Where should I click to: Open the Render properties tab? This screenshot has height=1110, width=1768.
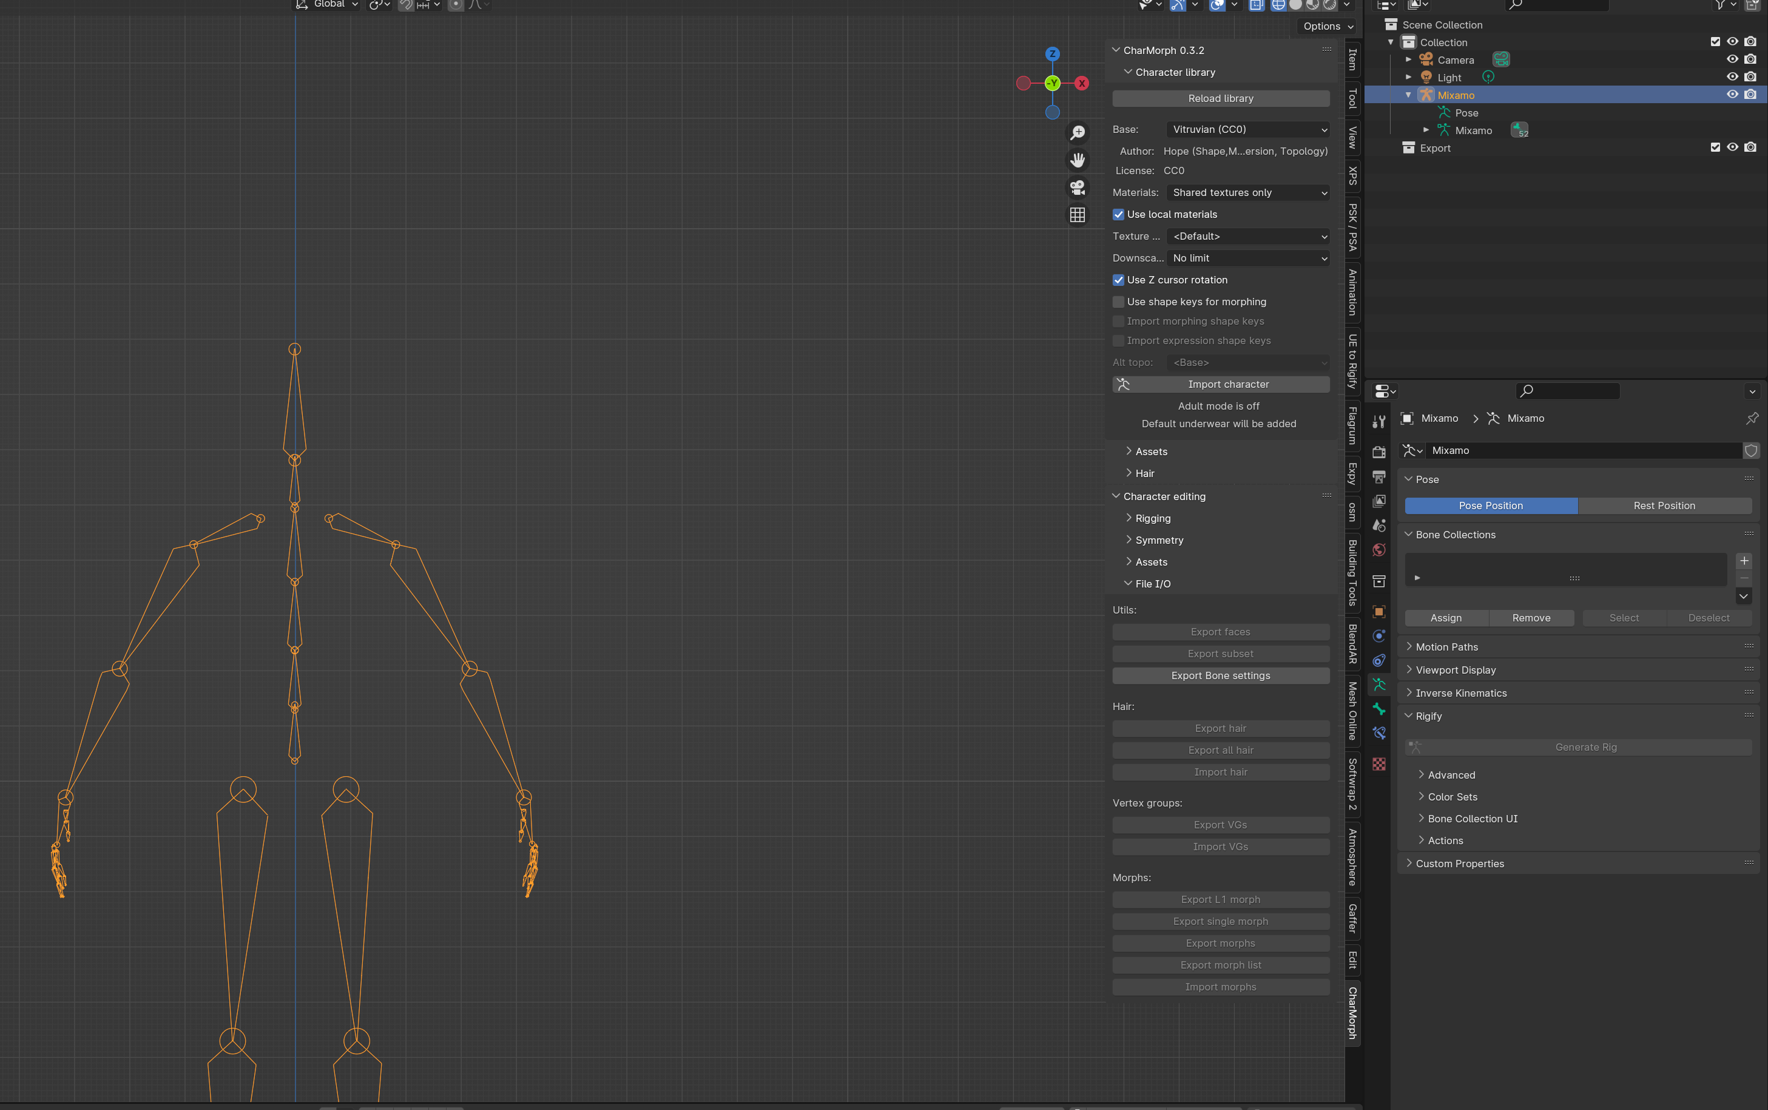1379,452
